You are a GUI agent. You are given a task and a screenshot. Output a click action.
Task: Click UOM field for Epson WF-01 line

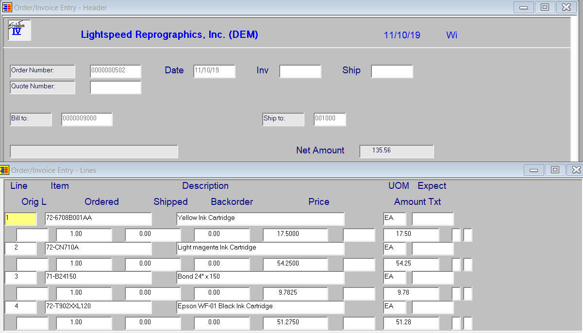click(x=395, y=307)
